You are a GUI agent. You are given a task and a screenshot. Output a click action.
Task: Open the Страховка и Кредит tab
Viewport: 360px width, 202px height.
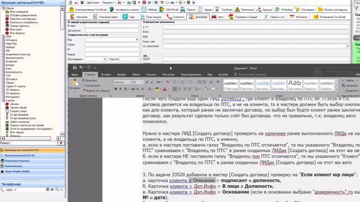click(x=244, y=17)
